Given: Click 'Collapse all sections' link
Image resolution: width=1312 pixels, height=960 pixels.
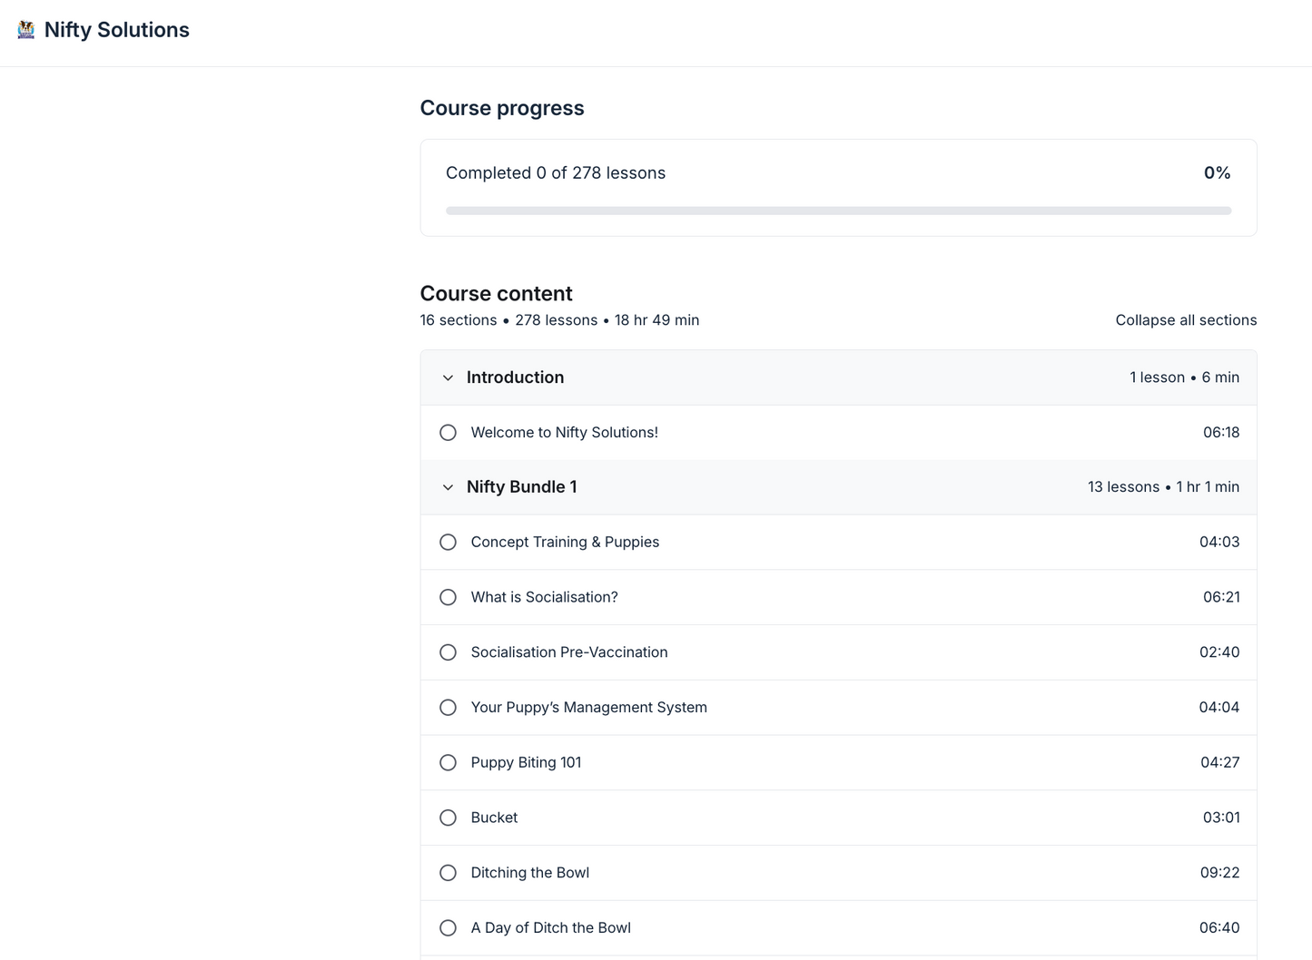Looking at the screenshot, I should [1186, 320].
